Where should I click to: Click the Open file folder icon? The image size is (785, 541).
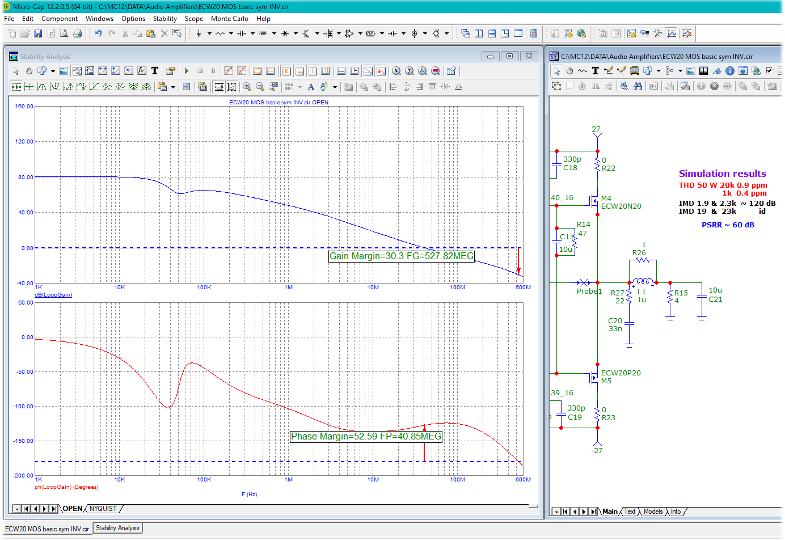point(25,33)
